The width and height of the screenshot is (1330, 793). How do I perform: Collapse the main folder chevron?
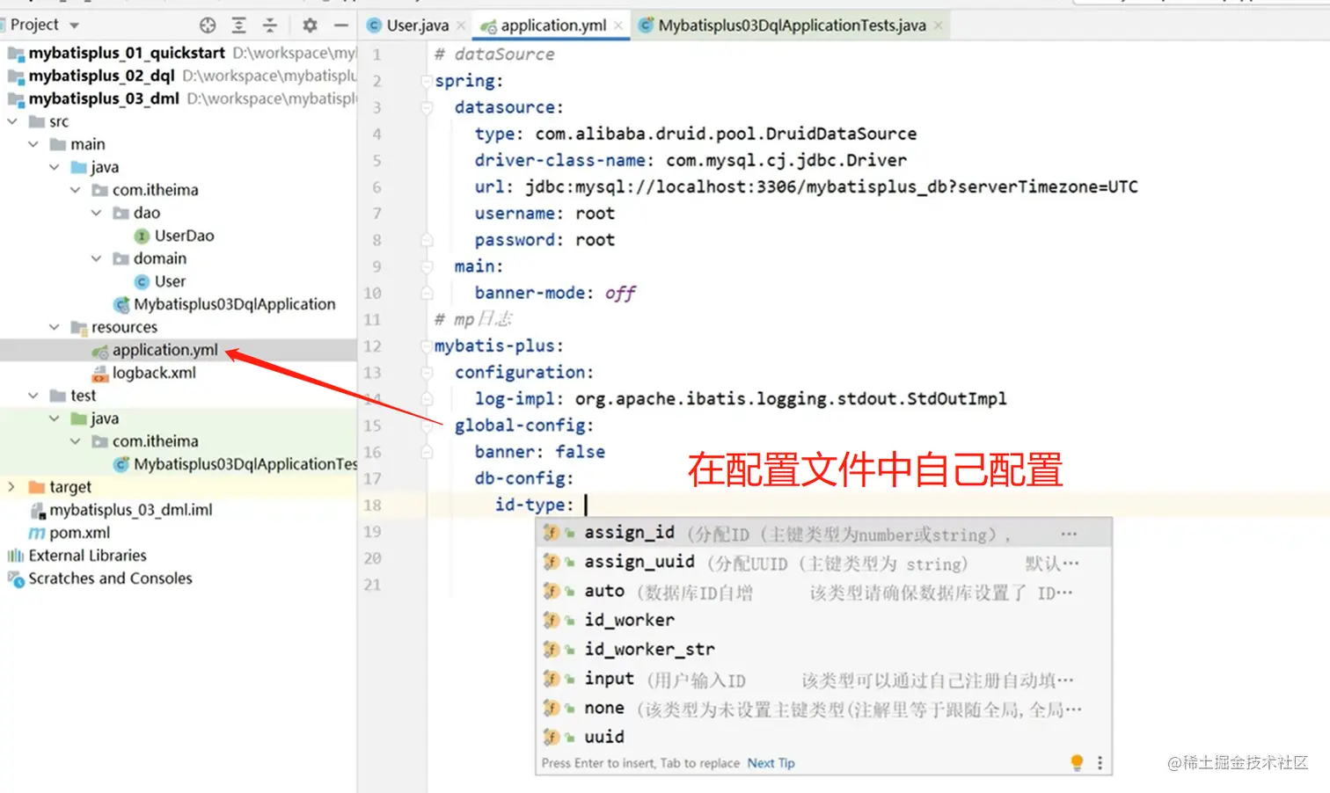(x=33, y=144)
